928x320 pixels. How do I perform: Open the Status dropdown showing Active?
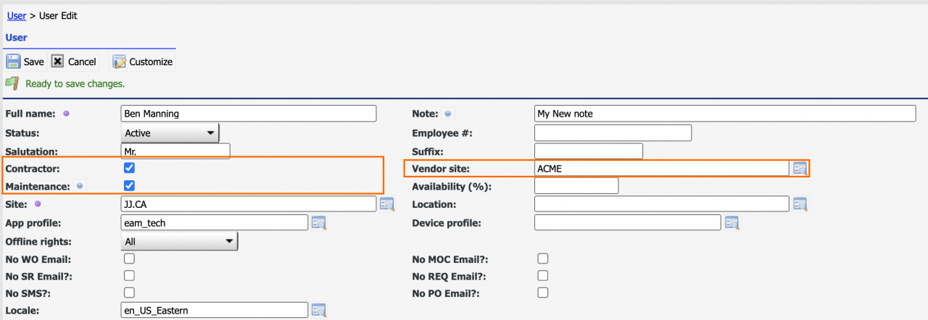click(x=170, y=133)
